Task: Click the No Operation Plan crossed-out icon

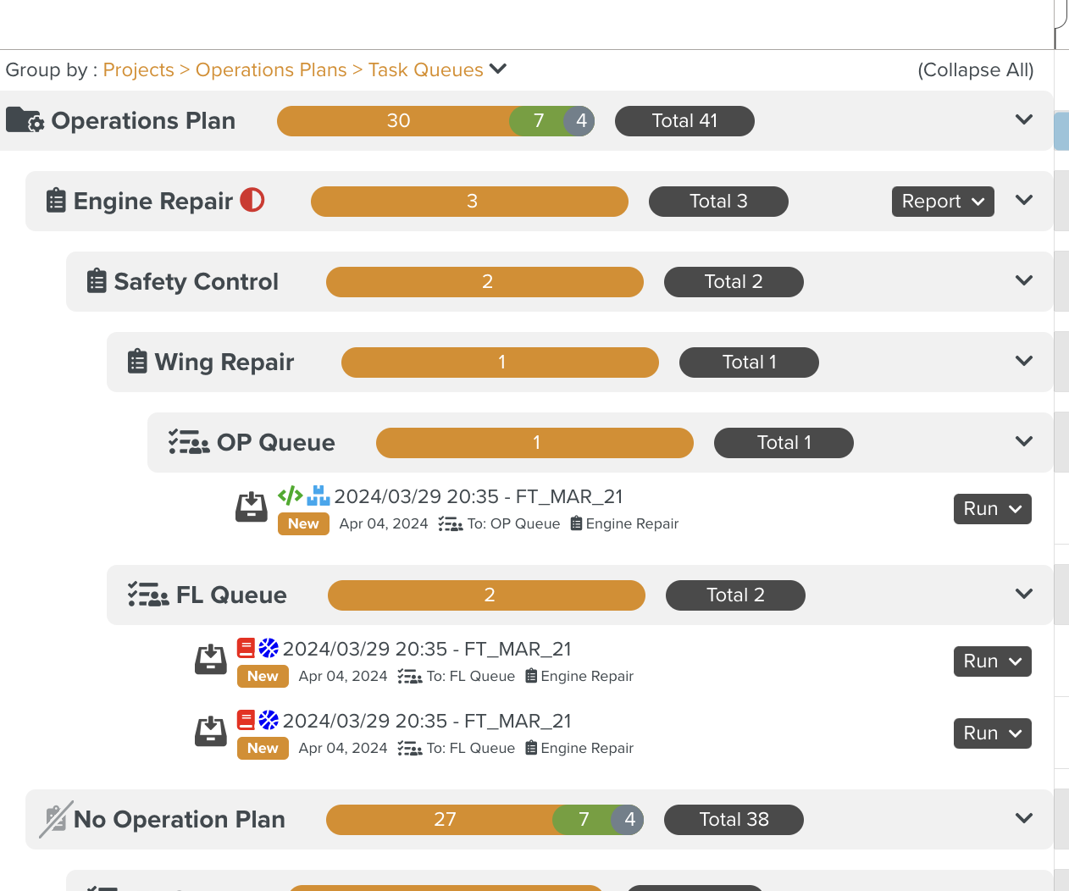Action: [x=56, y=819]
